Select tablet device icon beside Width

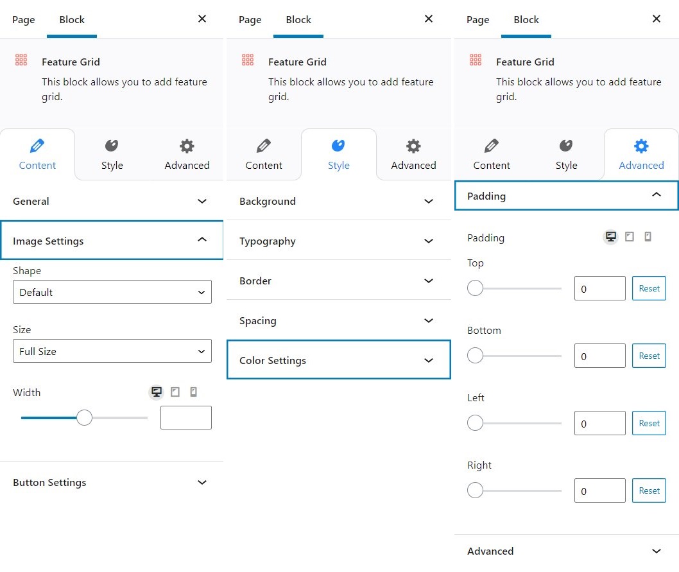(175, 392)
